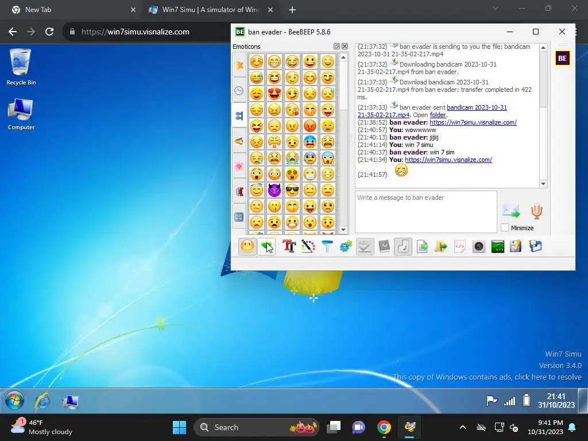Open the font color pencil tool
Viewport: 588px width, 441px height.
point(308,246)
